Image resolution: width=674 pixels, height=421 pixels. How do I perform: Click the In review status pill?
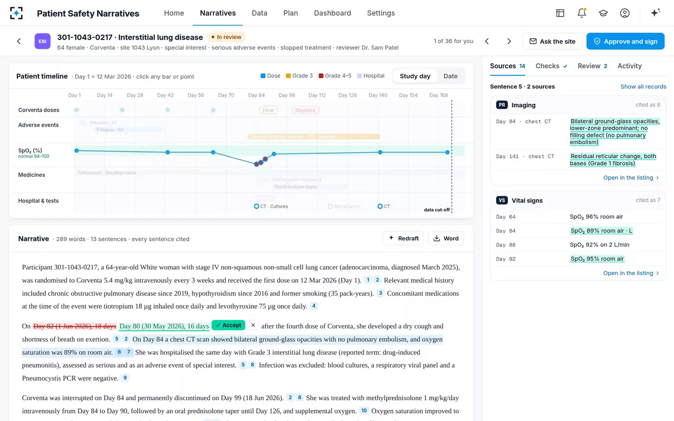coord(226,37)
